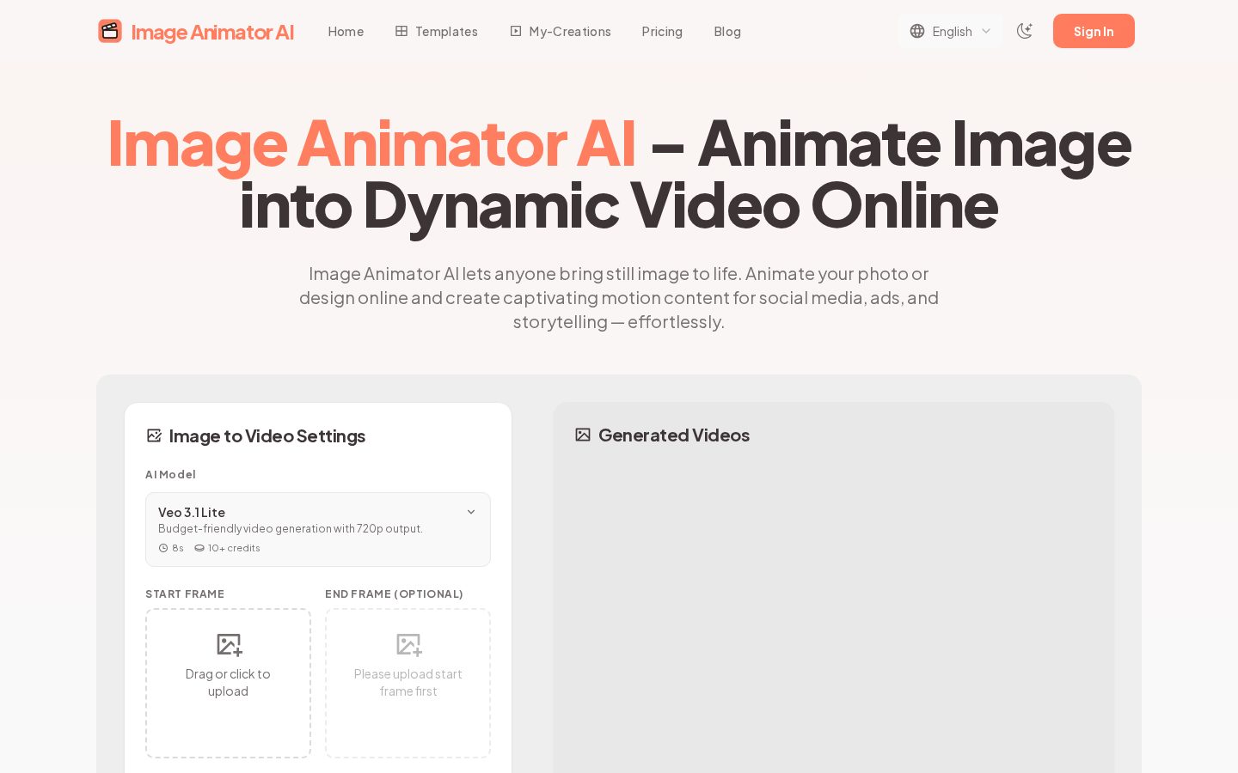Image resolution: width=1238 pixels, height=773 pixels.
Task: Click the "Please upload start frame first" text
Action: [x=408, y=683]
